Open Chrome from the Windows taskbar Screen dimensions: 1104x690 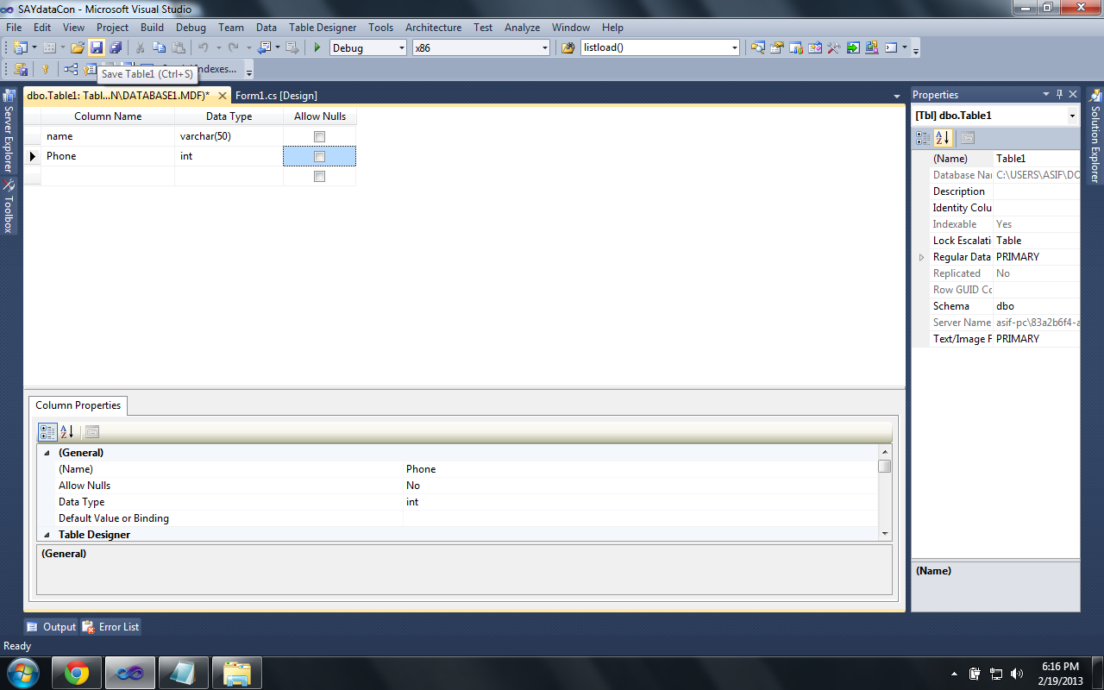click(x=77, y=673)
